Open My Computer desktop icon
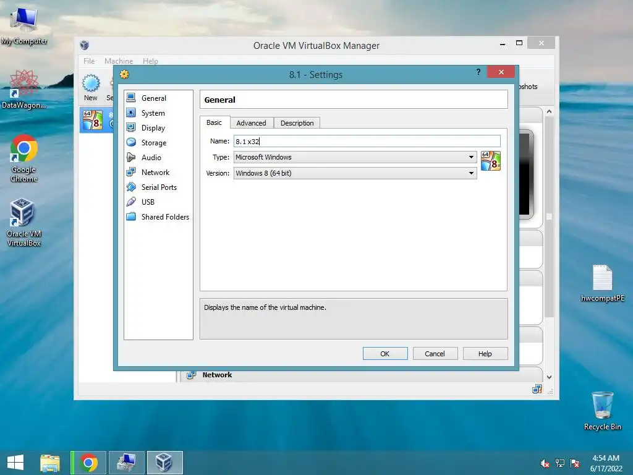Image resolution: width=633 pixels, height=475 pixels. point(24,25)
